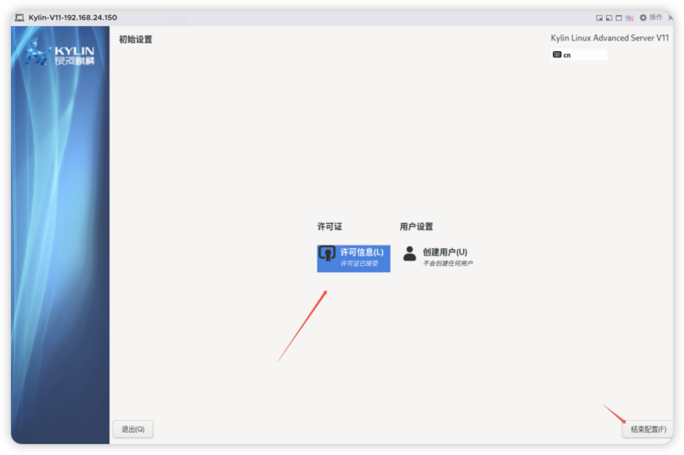
Task: Click the Kylin-V11-192.168.24.150 window title
Action: click(73, 17)
